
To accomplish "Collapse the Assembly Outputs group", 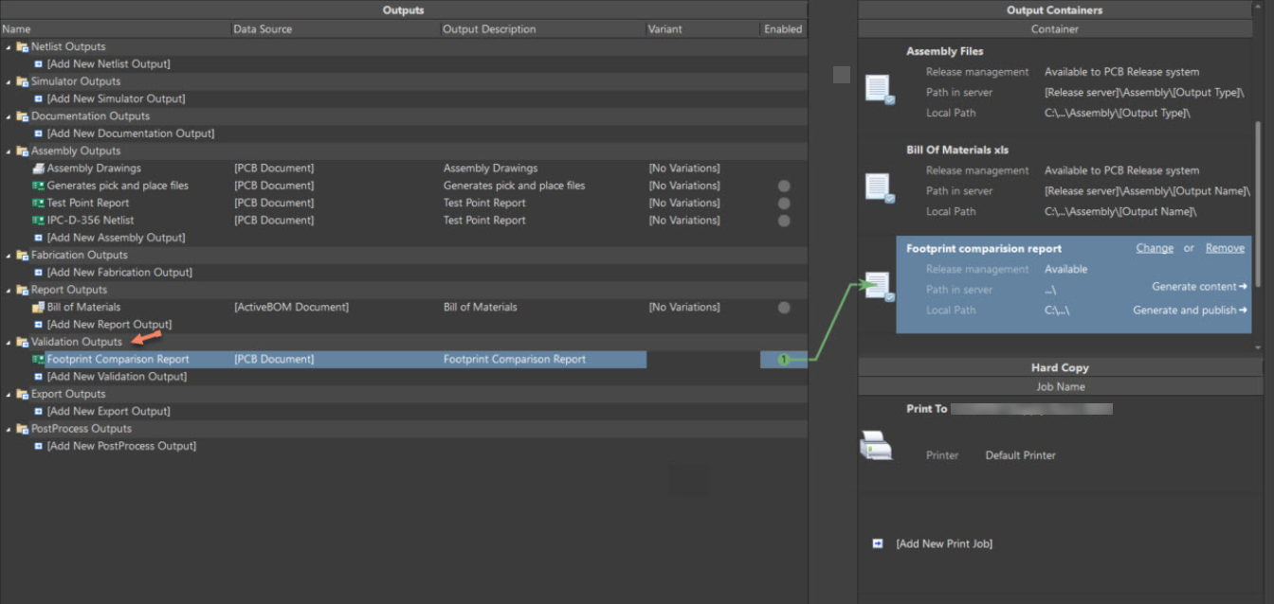I will pyautogui.click(x=9, y=151).
